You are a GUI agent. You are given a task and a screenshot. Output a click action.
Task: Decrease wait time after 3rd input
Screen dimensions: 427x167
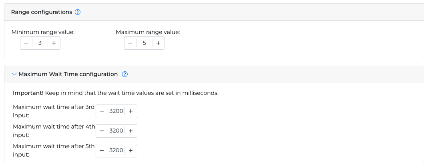(x=102, y=111)
